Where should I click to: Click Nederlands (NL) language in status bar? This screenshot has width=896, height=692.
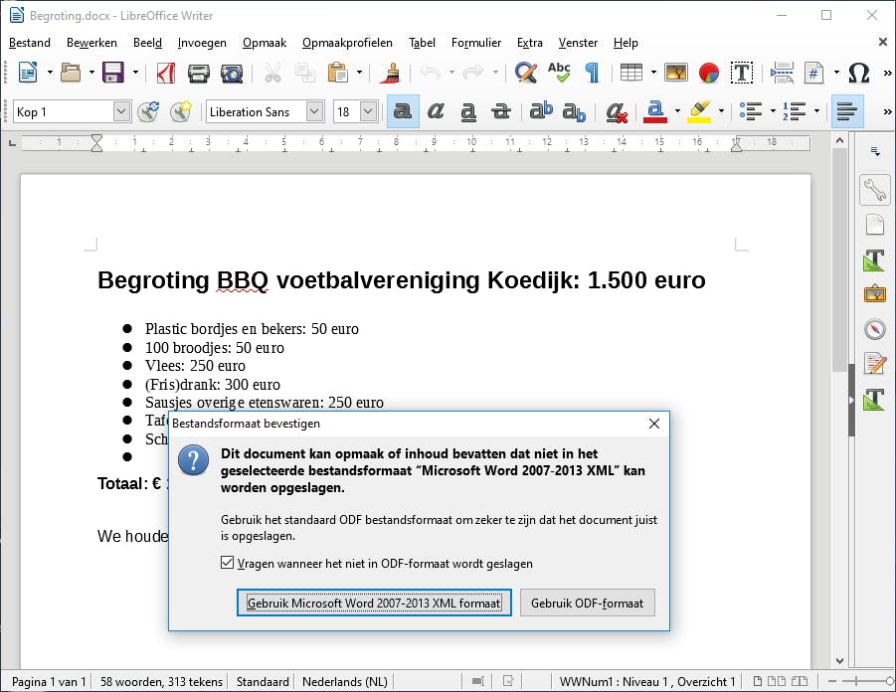click(344, 682)
